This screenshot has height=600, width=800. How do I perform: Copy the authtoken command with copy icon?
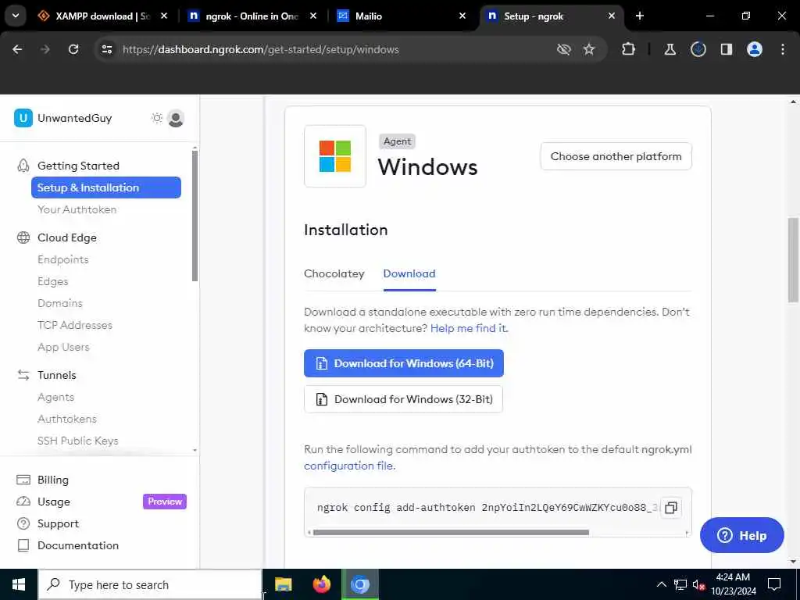671,508
